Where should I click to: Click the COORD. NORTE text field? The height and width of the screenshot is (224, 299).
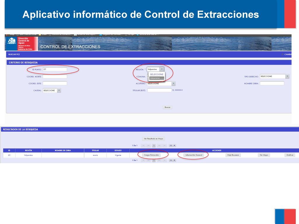(x=55, y=77)
